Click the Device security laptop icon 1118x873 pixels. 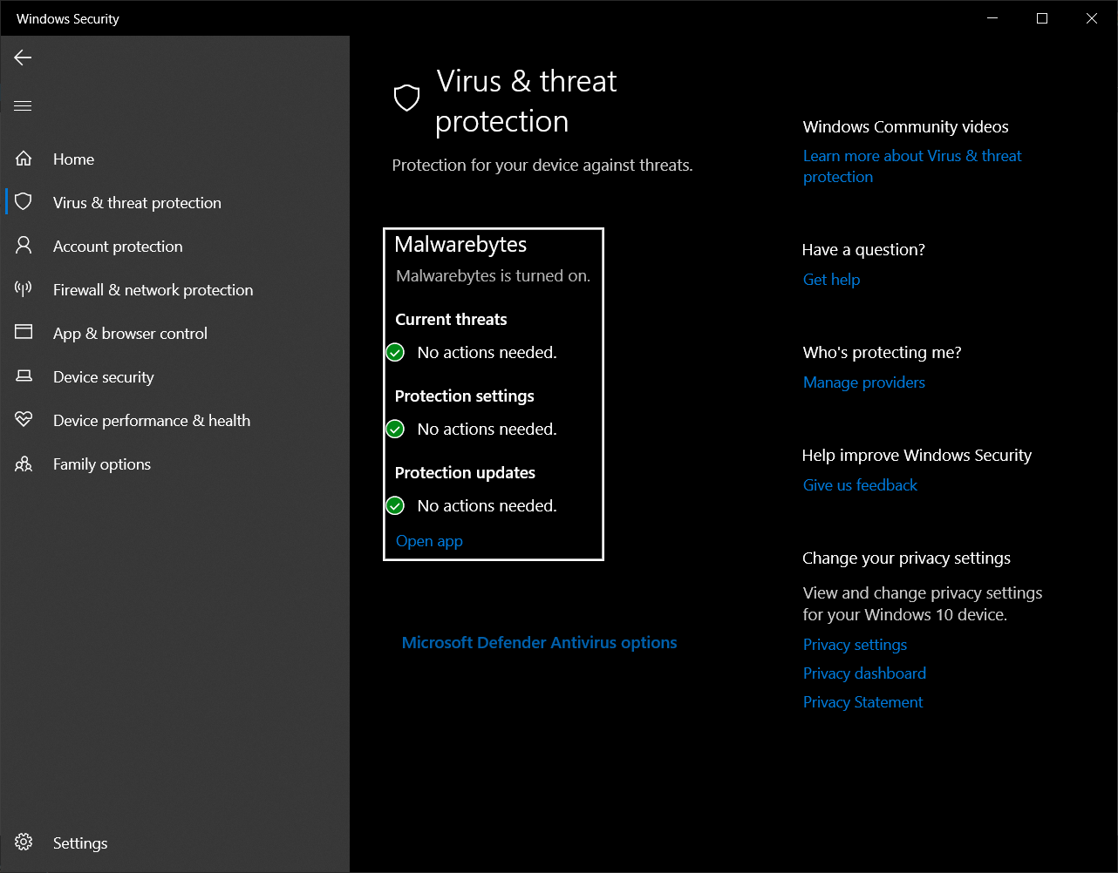tap(24, 376)
